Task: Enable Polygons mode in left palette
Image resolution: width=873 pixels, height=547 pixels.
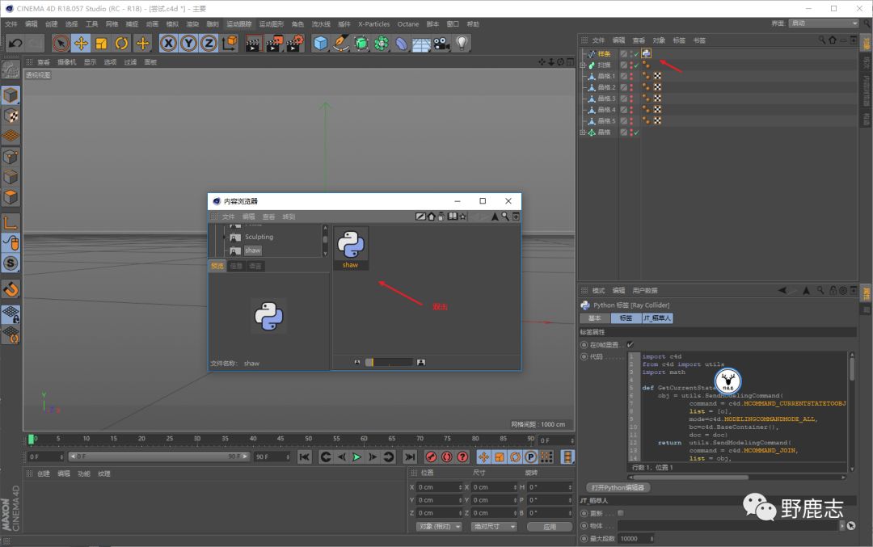Action: click(11, 197)
